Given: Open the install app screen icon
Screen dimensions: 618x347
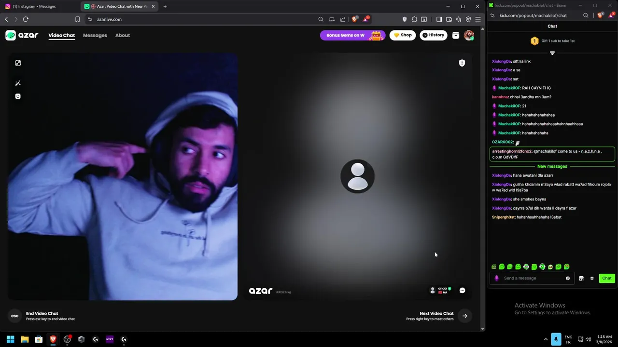Looking at the screenshot, I should [332, 19].
